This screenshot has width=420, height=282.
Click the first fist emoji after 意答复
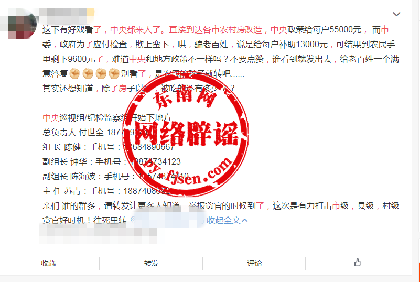[74, 74]
